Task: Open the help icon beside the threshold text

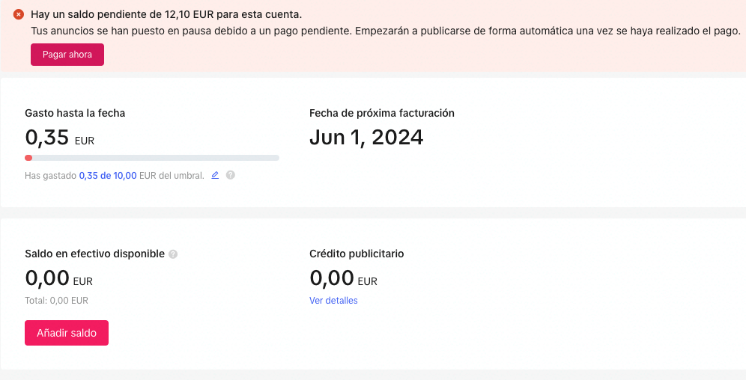Action: [x=231, y=175]
